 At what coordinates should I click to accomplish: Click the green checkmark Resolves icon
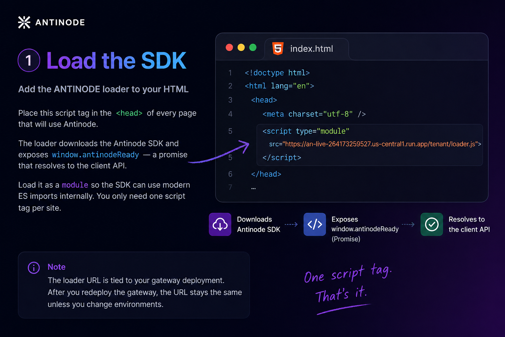tap(432, 224)
